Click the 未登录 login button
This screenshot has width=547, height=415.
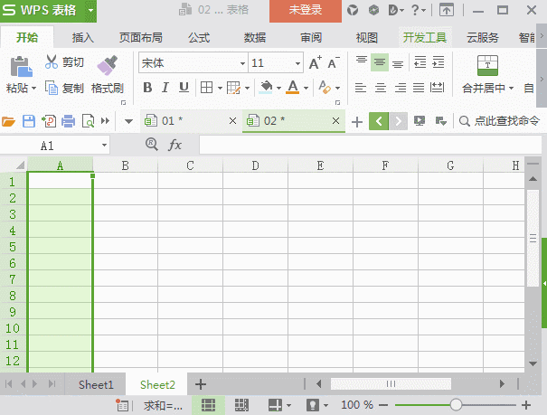click(306, 11)
